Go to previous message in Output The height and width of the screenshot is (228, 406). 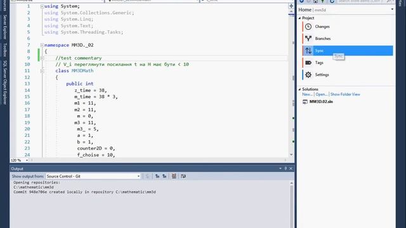[157, 176]
